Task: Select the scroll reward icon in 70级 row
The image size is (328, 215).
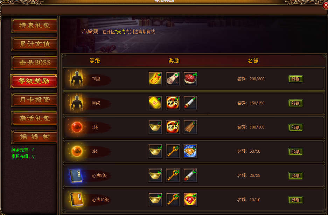Action: (173, 79)
